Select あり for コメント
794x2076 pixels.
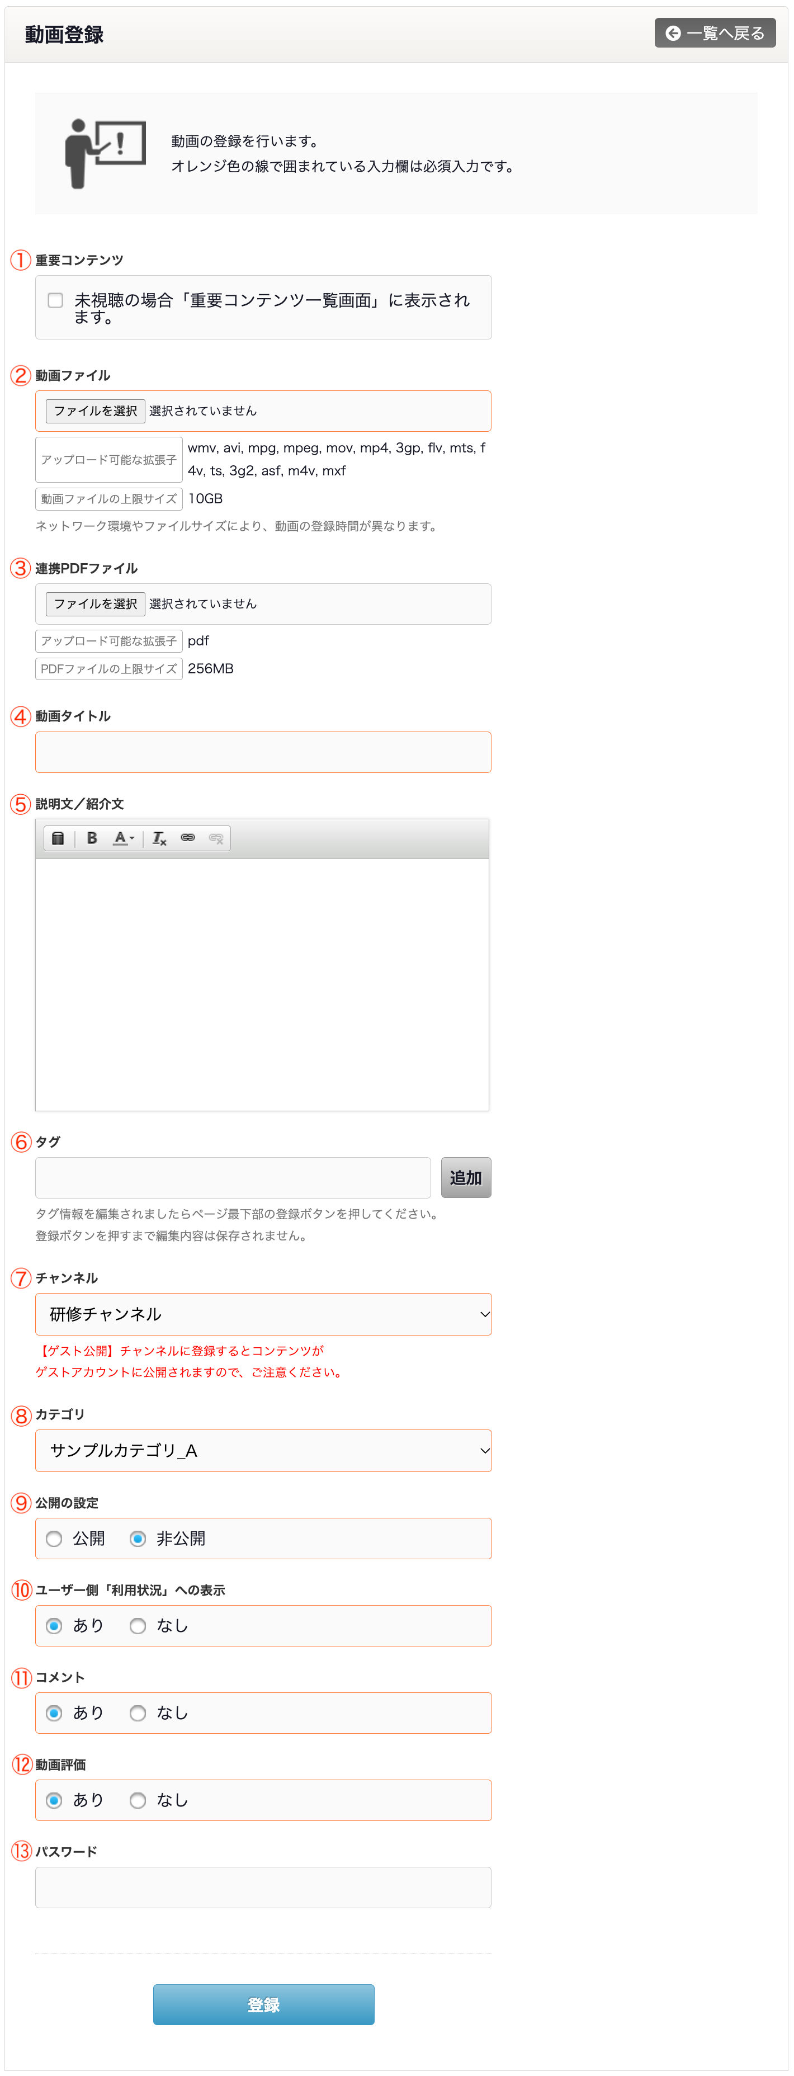(x=54, y=1712)
